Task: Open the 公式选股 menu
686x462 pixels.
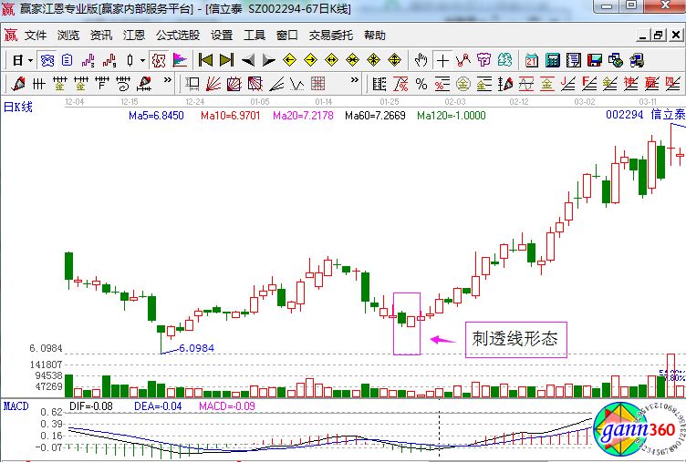Action: click(x=177, y=36)
